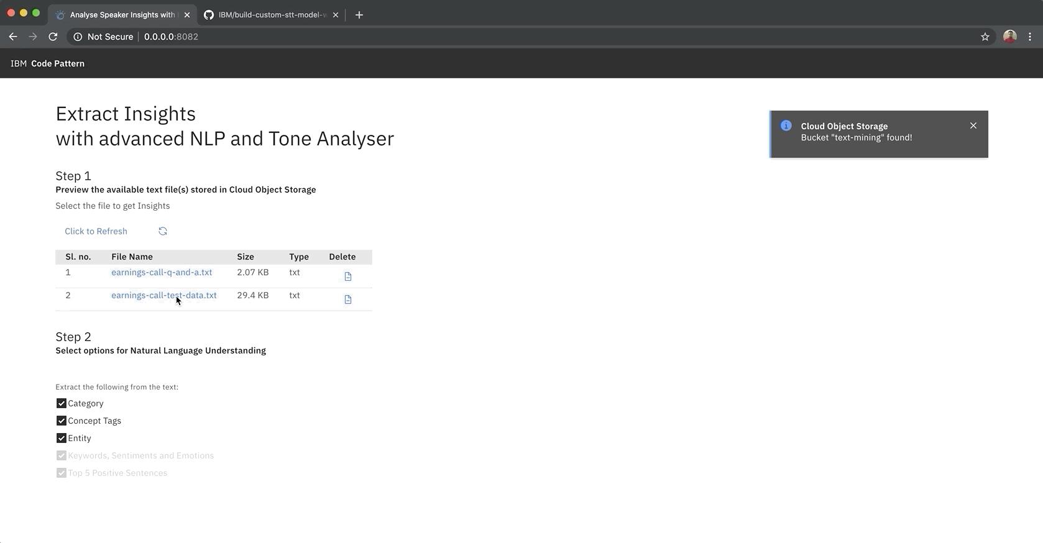
Task: Open earnings-call-q-and-a.txt file link
Action: 162,272
